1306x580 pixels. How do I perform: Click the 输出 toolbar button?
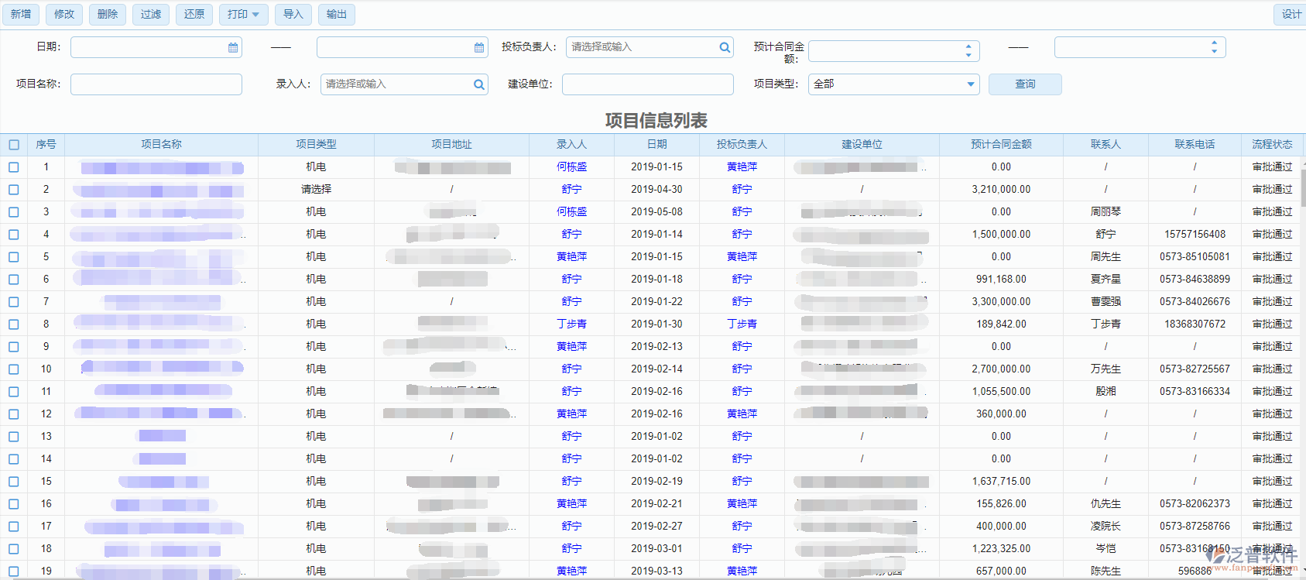coord(337,15)
